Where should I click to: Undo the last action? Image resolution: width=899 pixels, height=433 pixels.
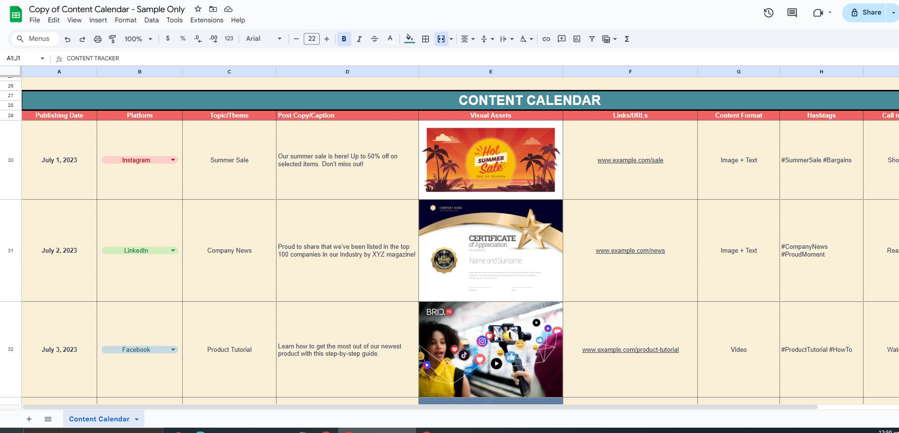click(x=68, y=39)
